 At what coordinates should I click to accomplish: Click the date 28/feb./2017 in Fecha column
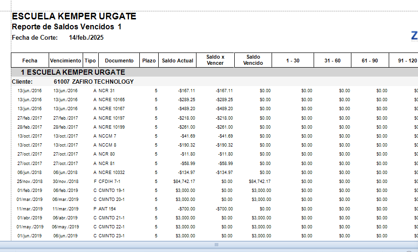[30, 127]
